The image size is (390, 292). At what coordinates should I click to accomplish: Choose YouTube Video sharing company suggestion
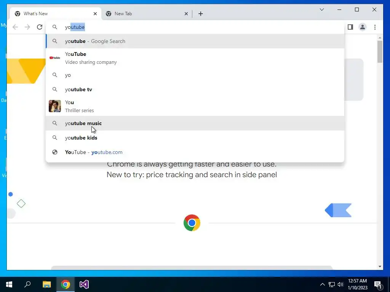[195, 58]
